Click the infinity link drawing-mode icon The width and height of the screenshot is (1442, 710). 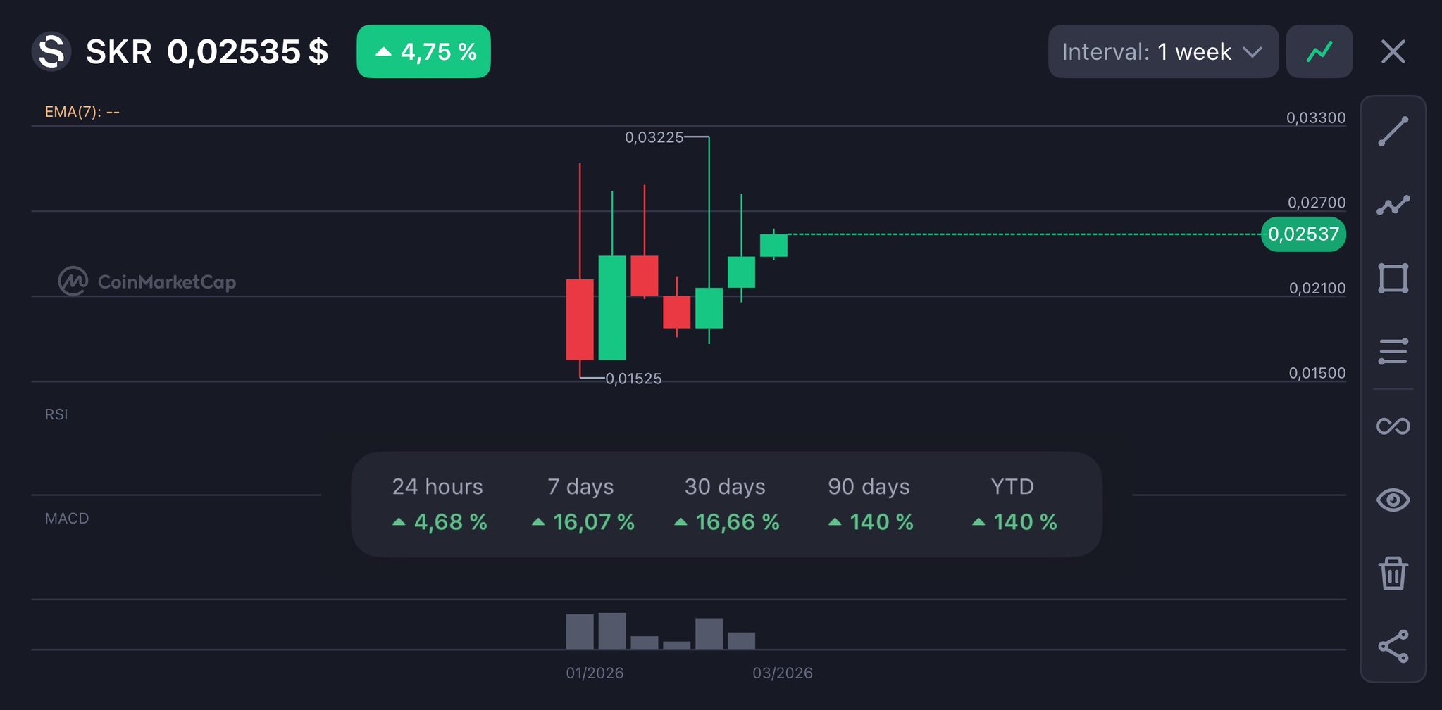1393,426
